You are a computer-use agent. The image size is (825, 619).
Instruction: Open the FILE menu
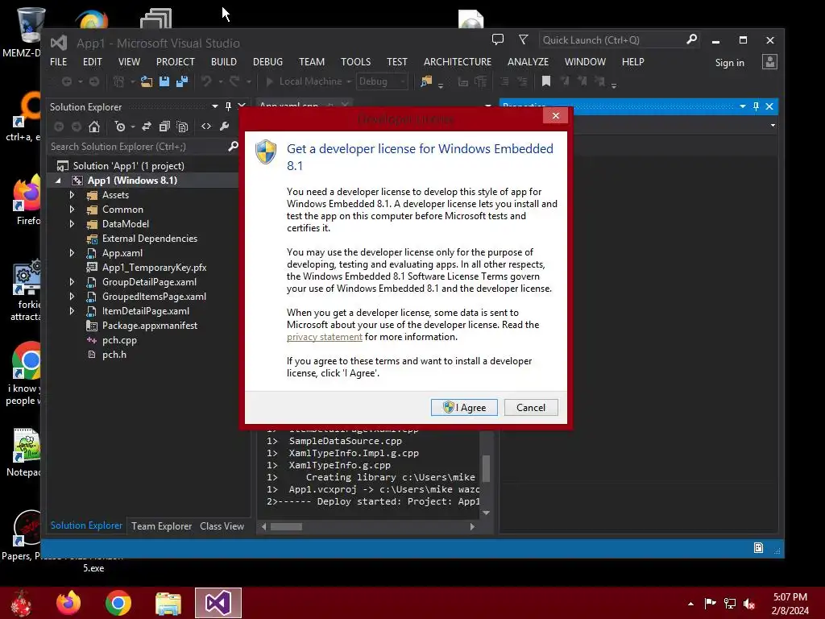(58, 61)
